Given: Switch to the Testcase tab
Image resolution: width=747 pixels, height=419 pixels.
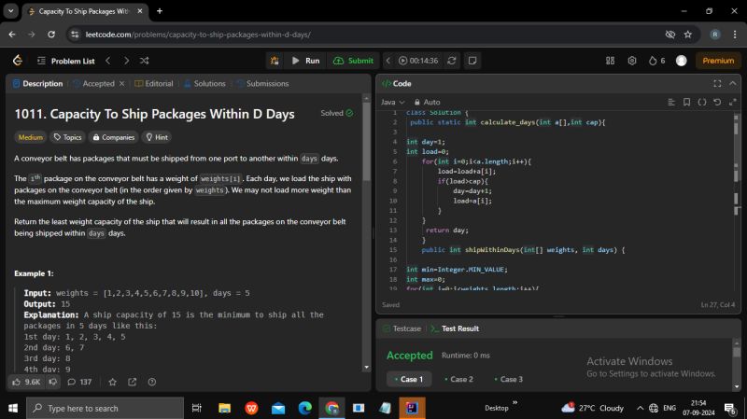Looking at the screenshot, I should click(x=402, y=328).
